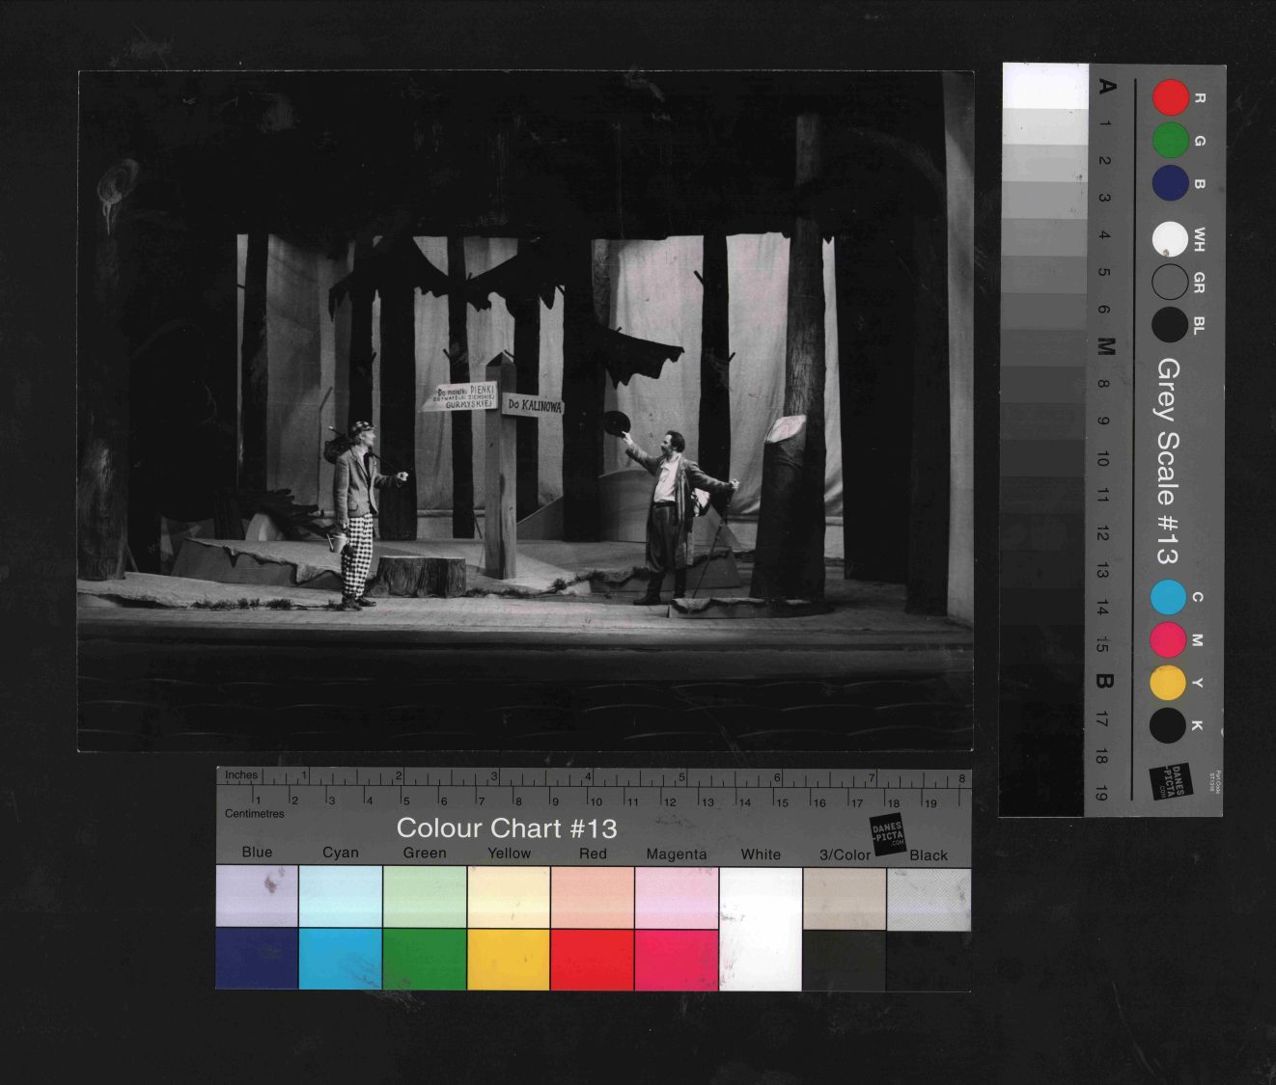
Task: Click the "Grey Scale #13" title text
Action: (x=1168, y=461)
